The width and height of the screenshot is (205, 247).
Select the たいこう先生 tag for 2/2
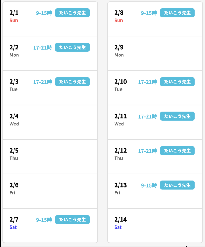[x=72, y=47]
